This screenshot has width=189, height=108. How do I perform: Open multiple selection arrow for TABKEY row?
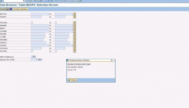(x=75, y=28)
